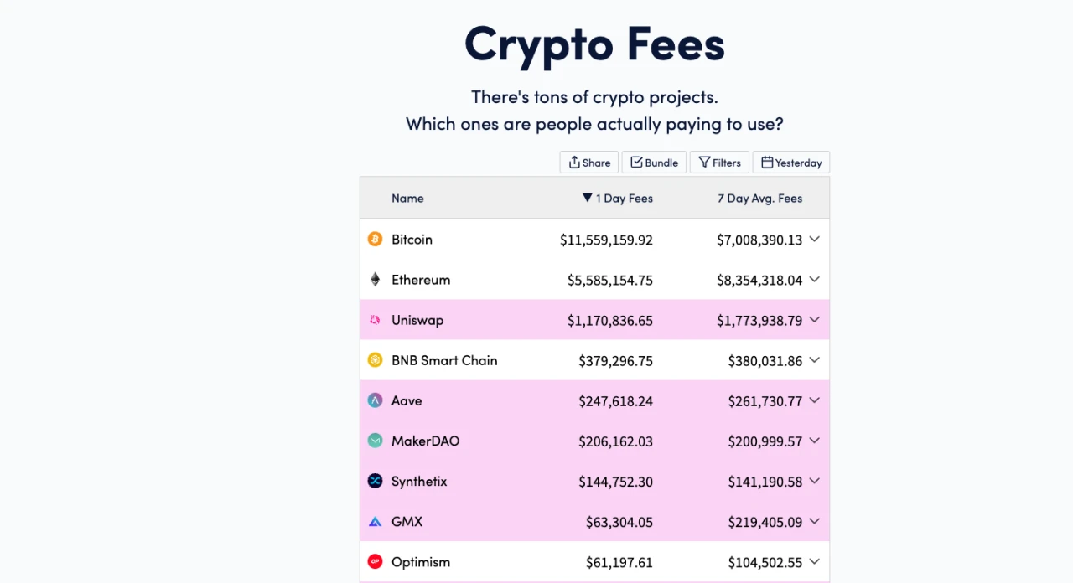The height and width of the screenshot is (583, 1073).
Task: Click the Share button
Action: pos(589,163)
